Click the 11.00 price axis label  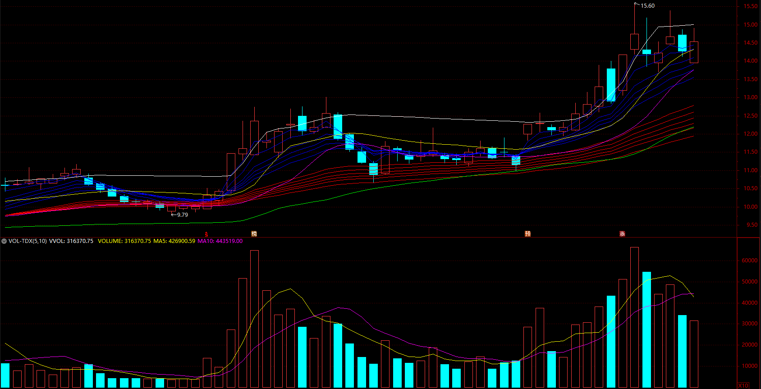click(x=751, y=170)
